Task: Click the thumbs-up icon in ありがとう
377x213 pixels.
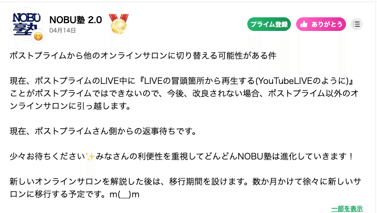Action: click(304, 24)
